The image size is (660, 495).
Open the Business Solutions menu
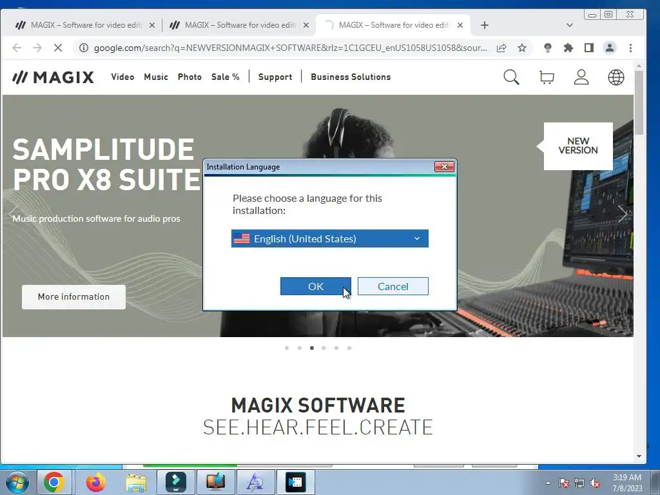[351, 77]
